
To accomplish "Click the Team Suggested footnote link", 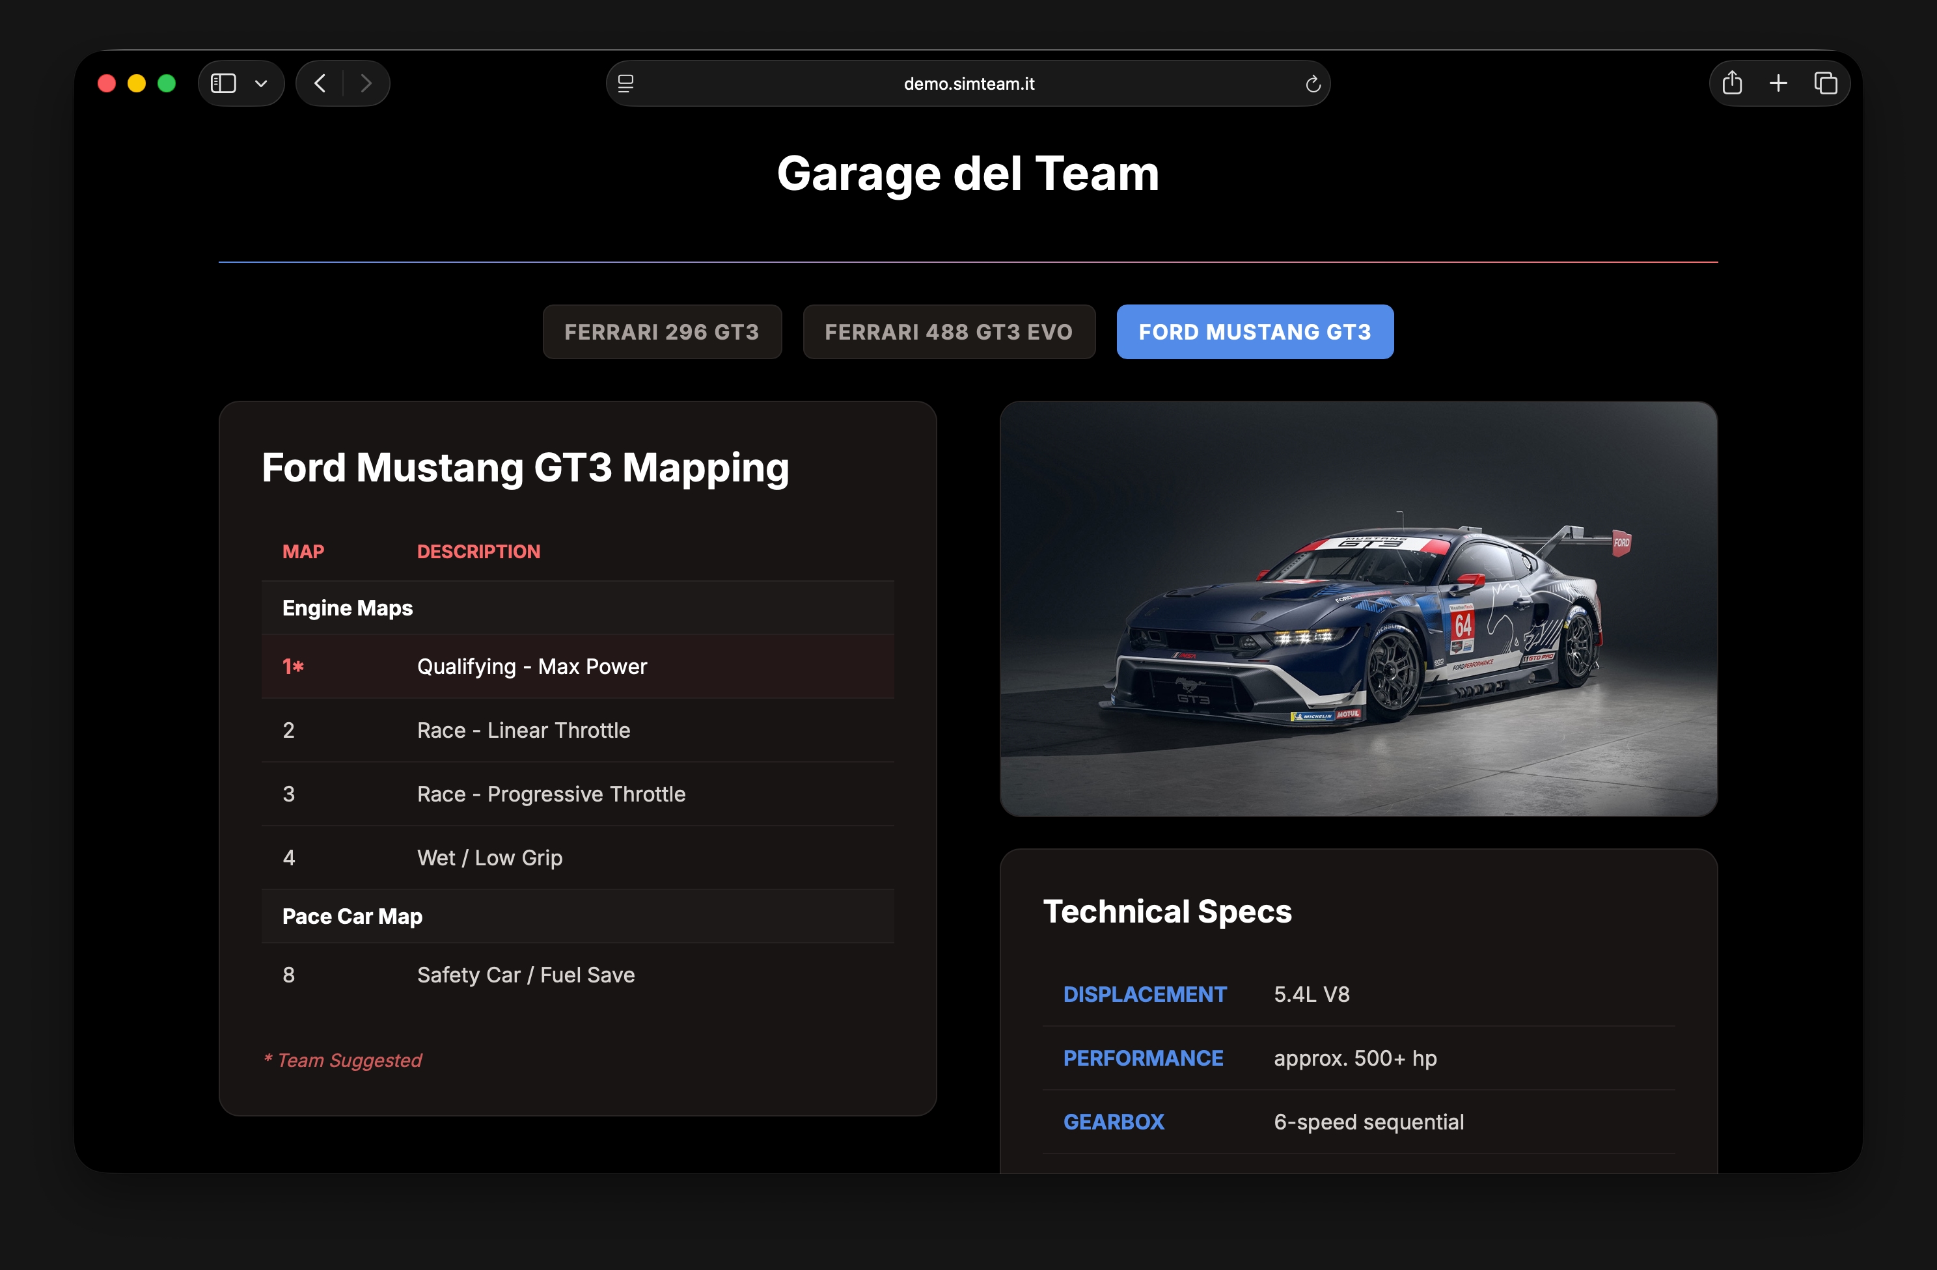I will tap(342, 1060).
